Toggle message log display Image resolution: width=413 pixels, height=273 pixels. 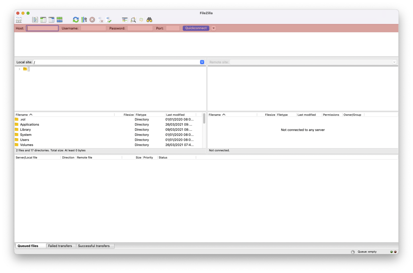pyautogui.click(x=35, y=20)
